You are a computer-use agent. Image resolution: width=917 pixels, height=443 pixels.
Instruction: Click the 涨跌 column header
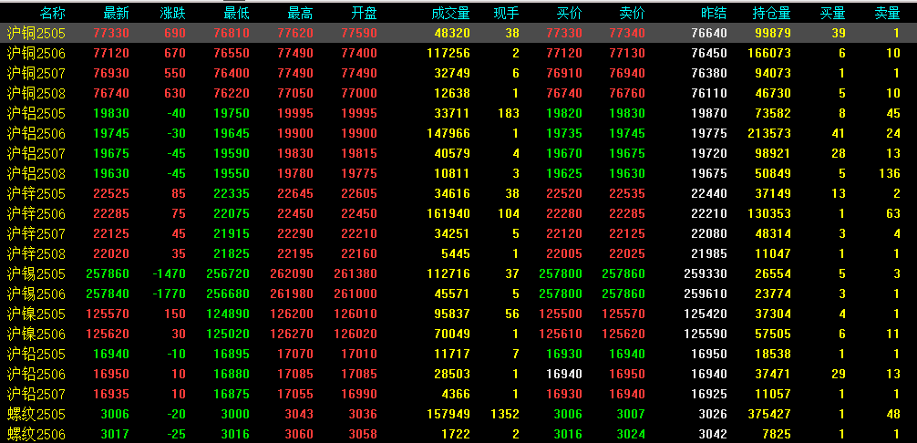click(172, 13)
